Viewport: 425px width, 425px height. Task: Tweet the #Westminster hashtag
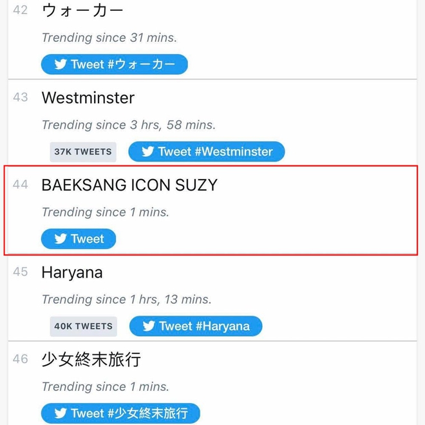[207, 151]
